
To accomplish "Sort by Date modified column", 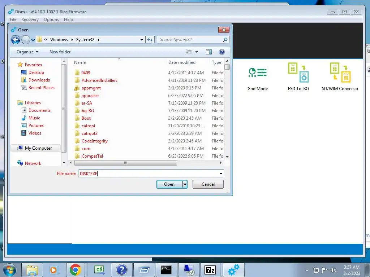I will (x=182, y=62).
